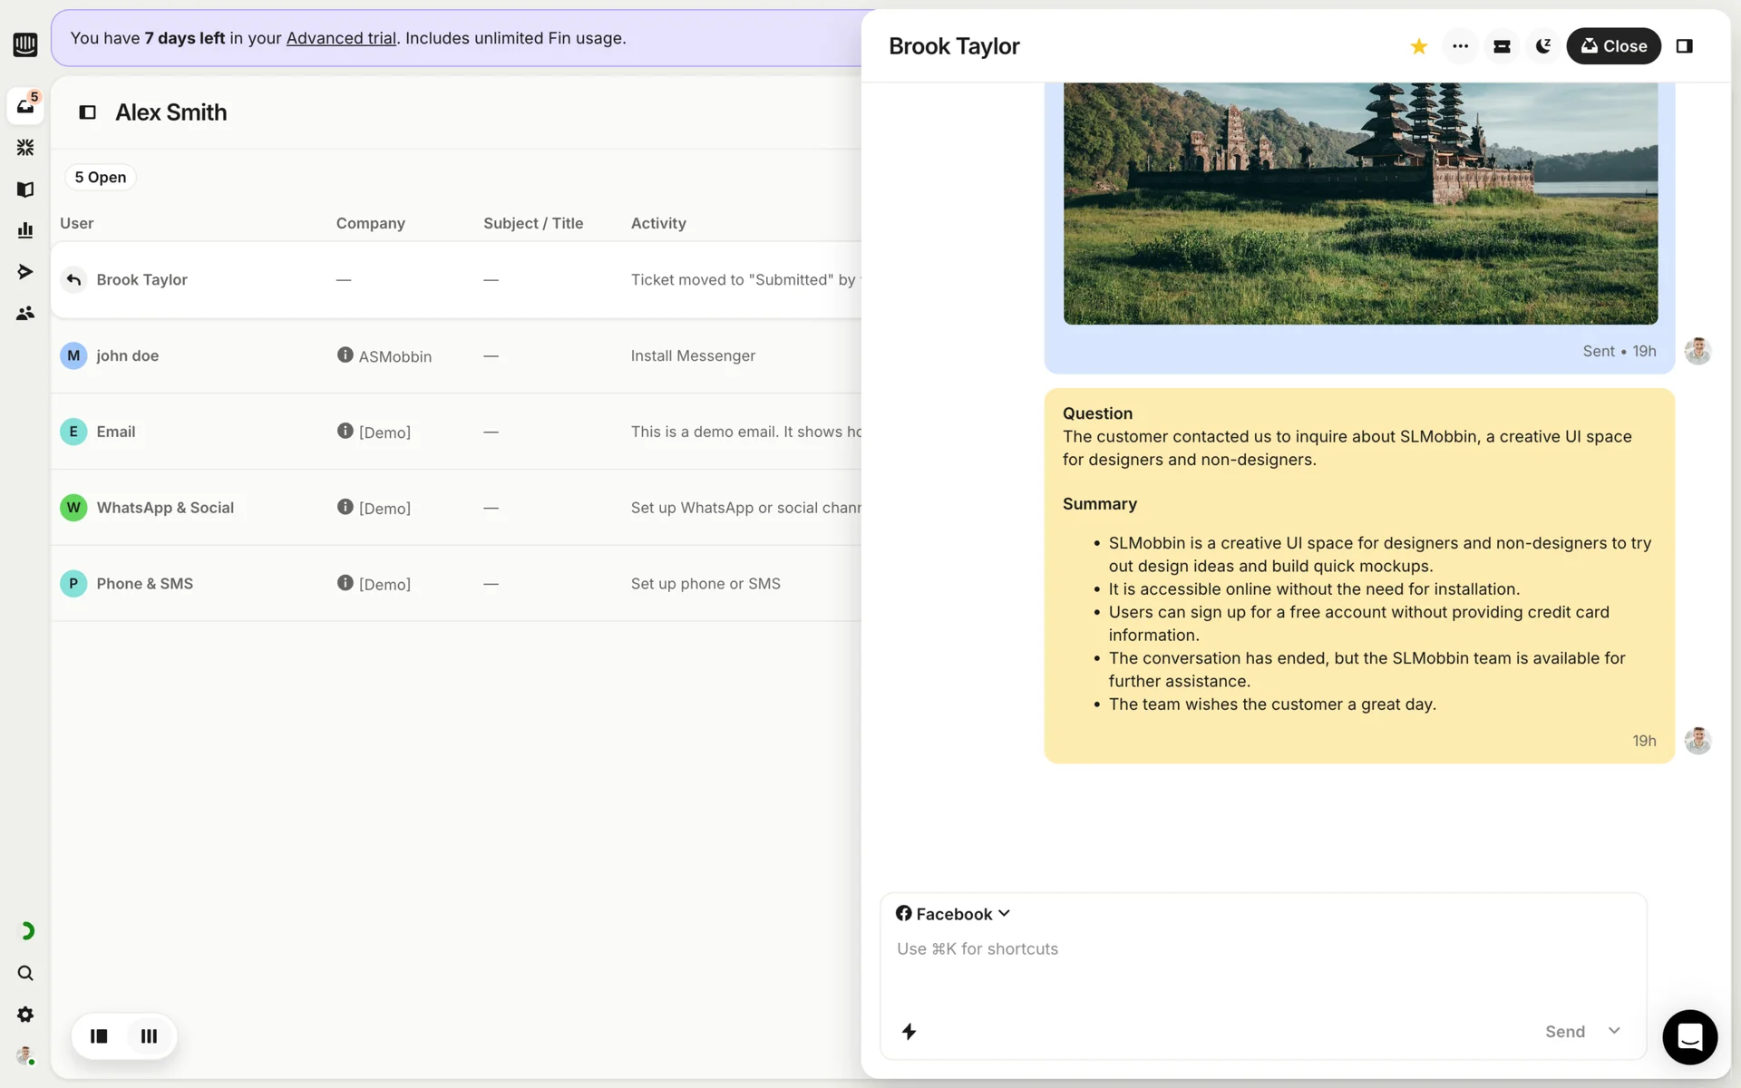Open the Inbox icon in sidebar
The image size is (1741, 1088).
pos(25,106)
